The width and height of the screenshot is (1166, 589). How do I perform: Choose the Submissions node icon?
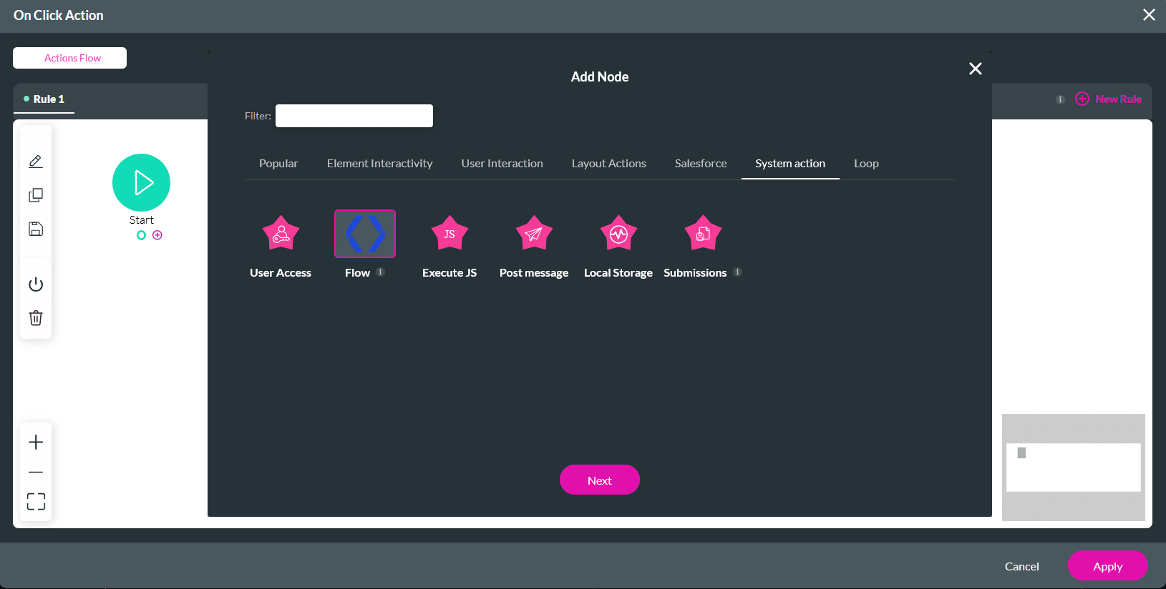click(x=703, y=233)
